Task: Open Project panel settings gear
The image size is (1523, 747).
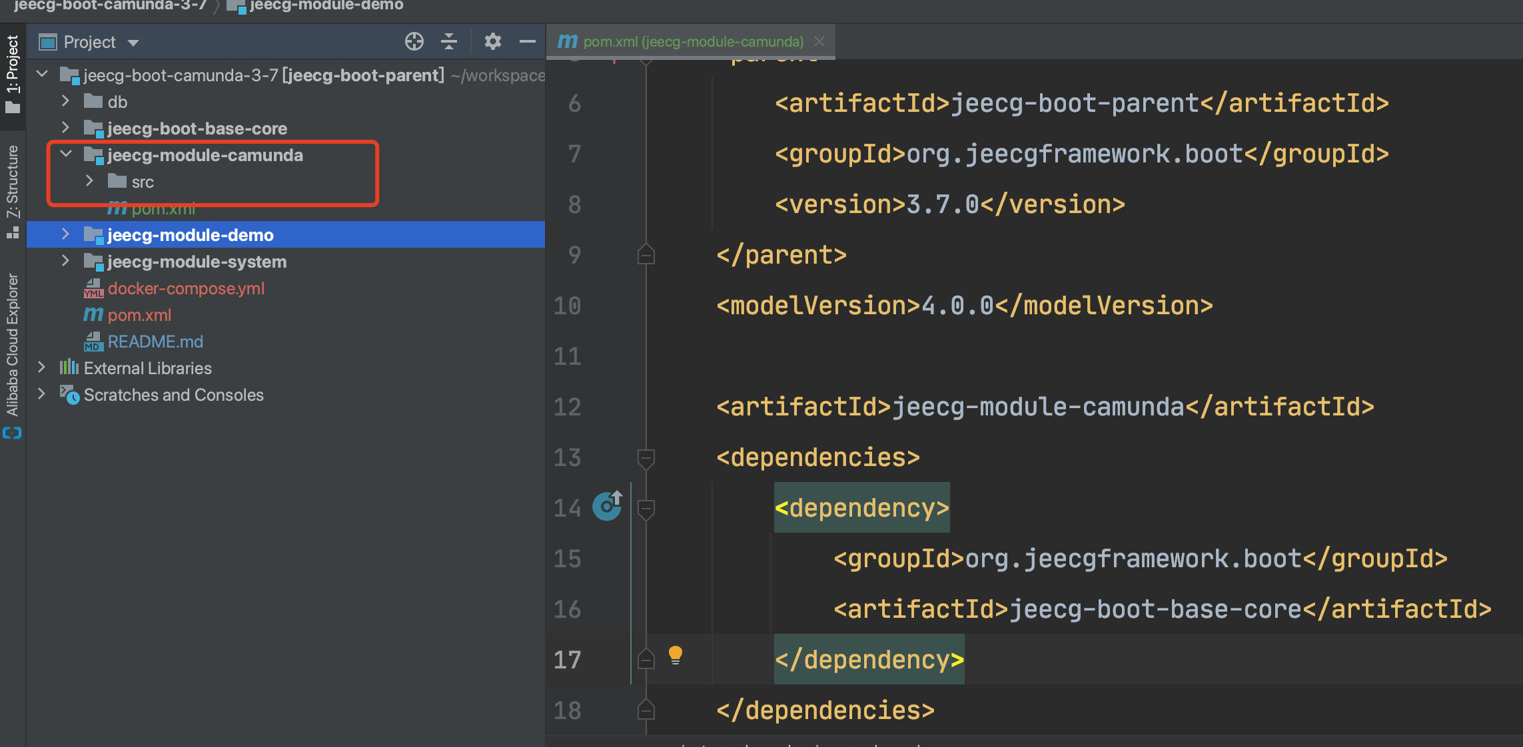Action: pyautogui.click(x=492, y=41)
